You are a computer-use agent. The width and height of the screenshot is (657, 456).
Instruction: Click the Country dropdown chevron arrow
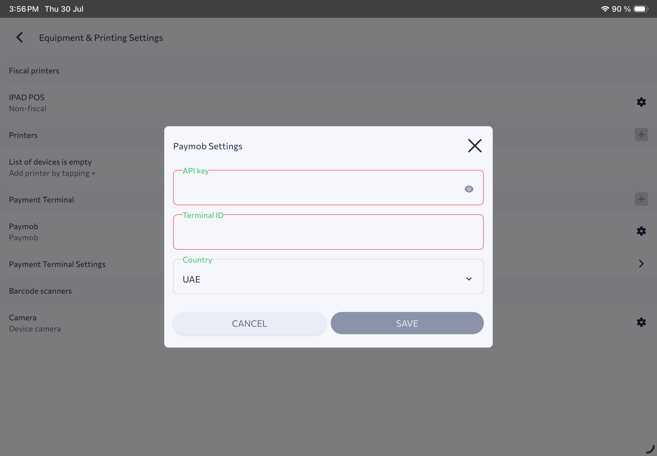pos(469,279)
